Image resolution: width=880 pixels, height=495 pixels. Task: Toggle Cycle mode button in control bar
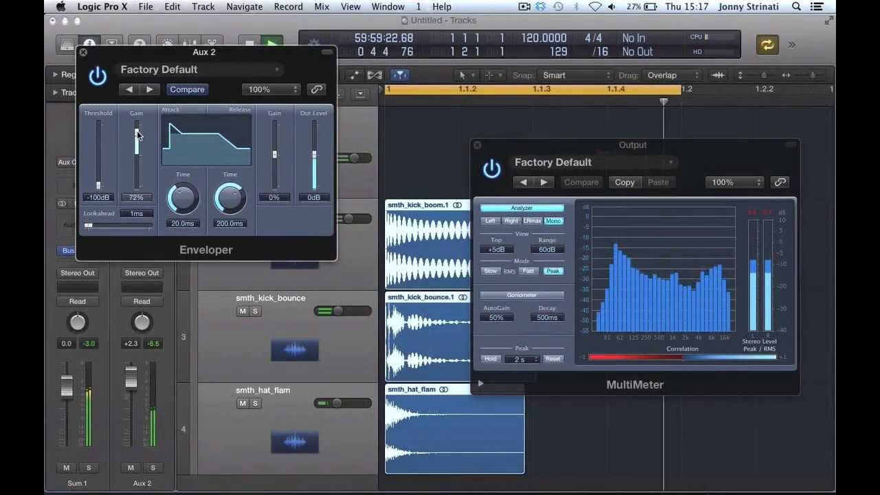[x=767, y=45]
